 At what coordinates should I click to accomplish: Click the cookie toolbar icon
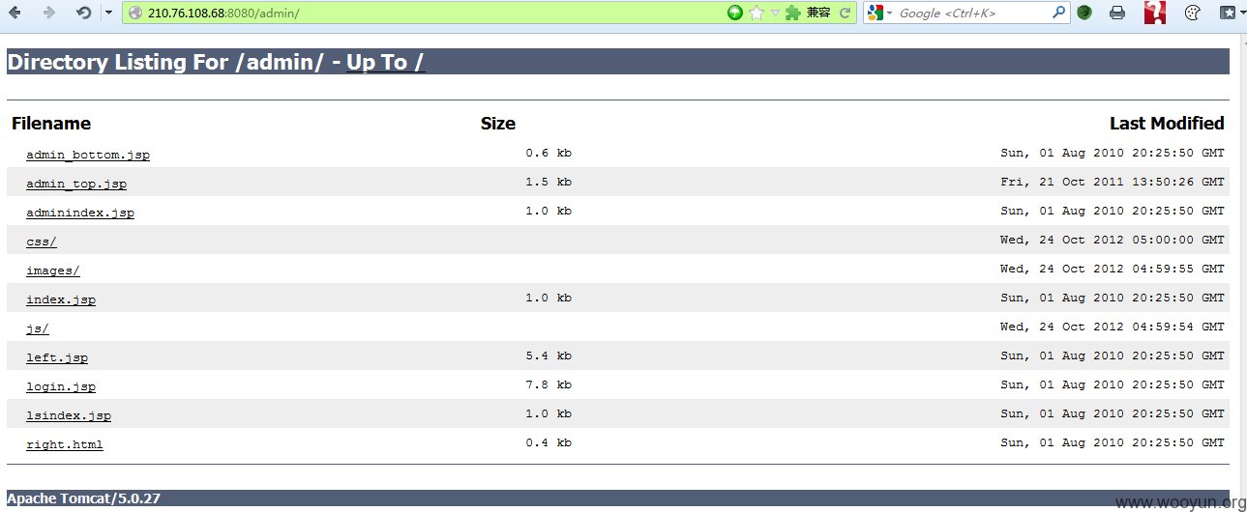1192,13
